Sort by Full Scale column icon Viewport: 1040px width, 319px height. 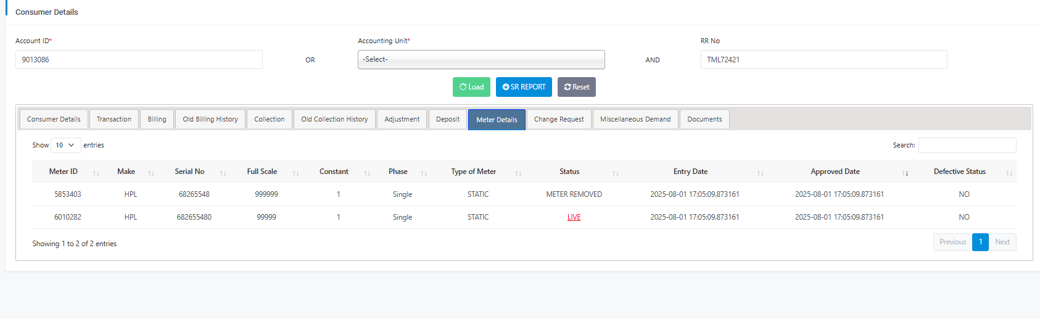click(x=295, y=173)
